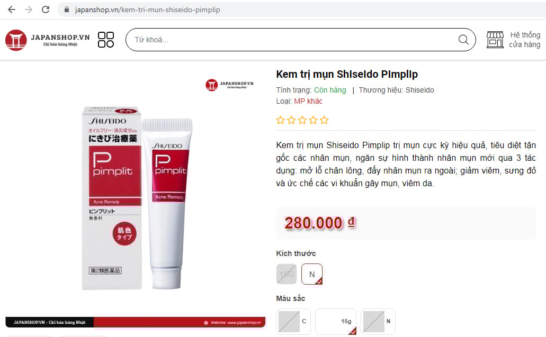The width and height of the screenshot is (546, 337).
Task: Click the browser address bar URL
Action: pos(147,10)
